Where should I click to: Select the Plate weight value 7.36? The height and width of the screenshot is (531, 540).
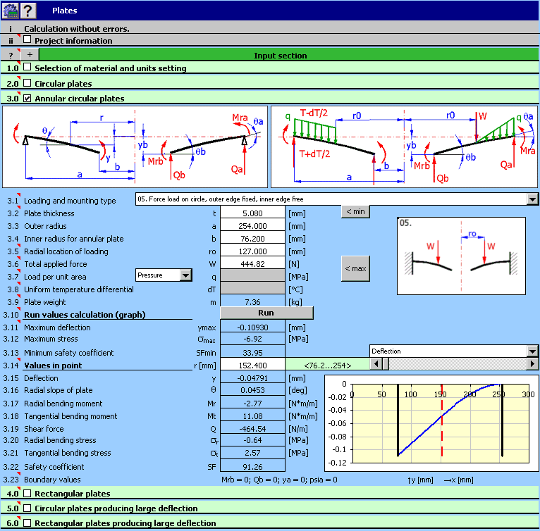(x=252, y=302)
